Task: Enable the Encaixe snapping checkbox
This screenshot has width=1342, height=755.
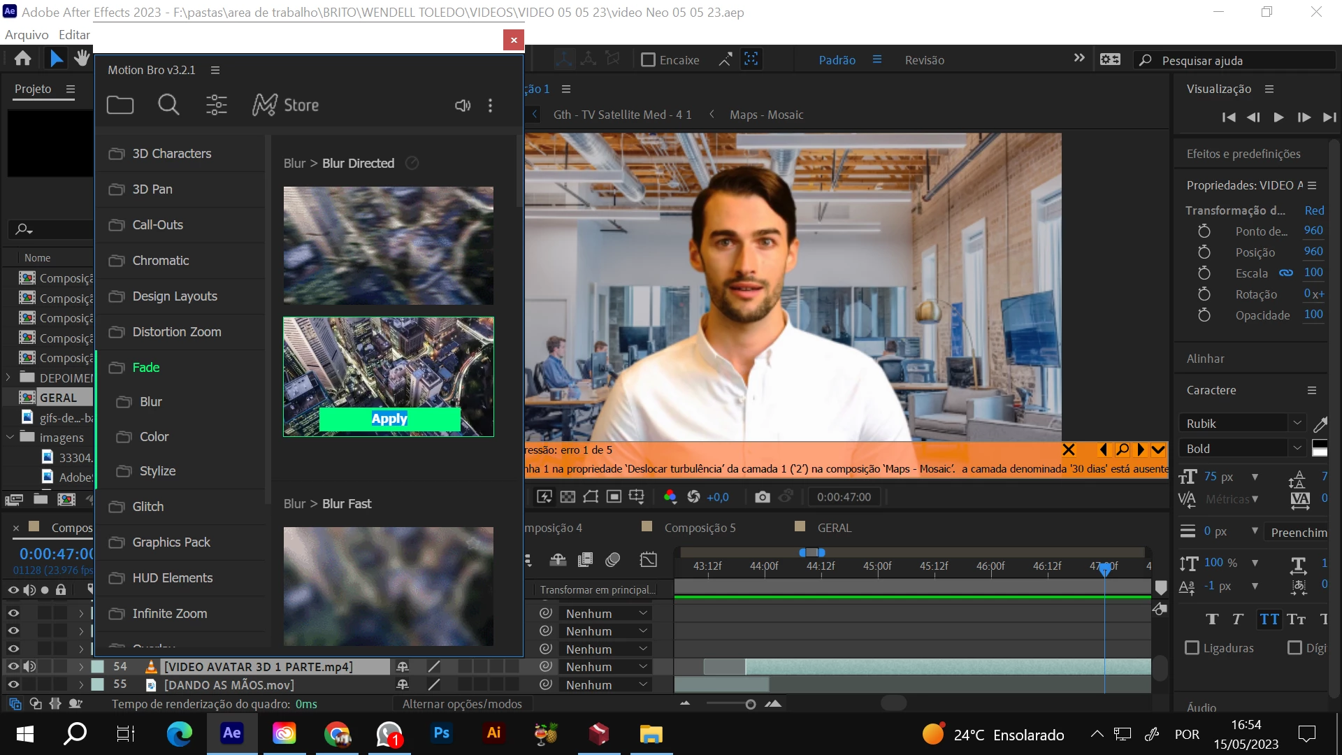Action: coord(648,60)
